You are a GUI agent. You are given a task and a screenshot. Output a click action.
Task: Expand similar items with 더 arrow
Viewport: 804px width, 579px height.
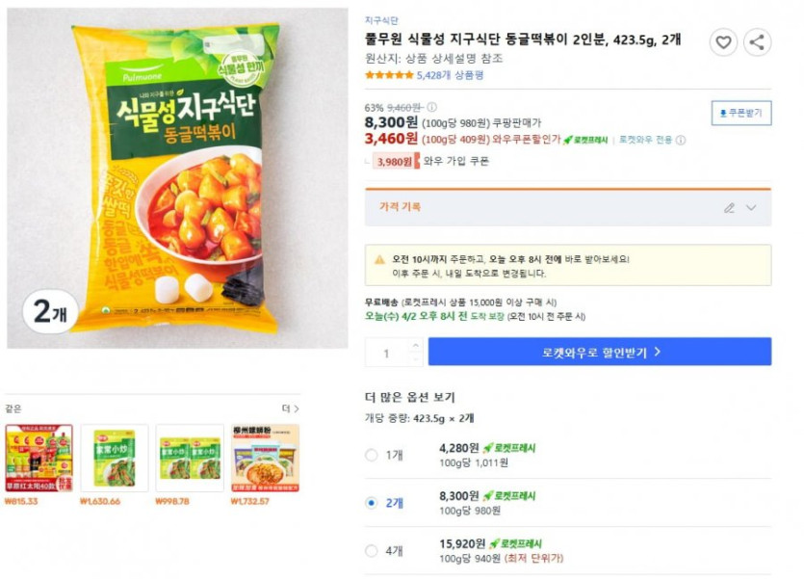pos(288,408)
